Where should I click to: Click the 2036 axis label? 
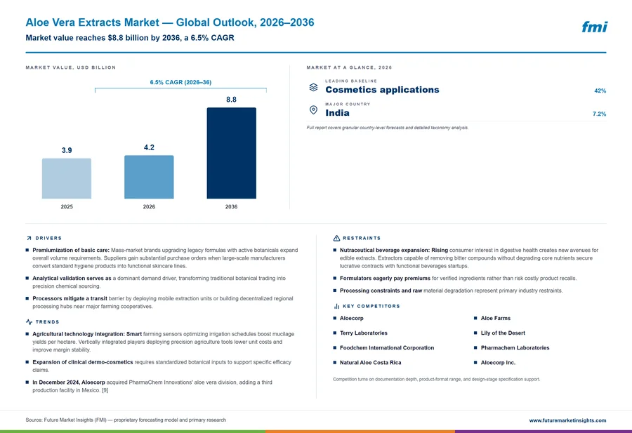point(231,206)
